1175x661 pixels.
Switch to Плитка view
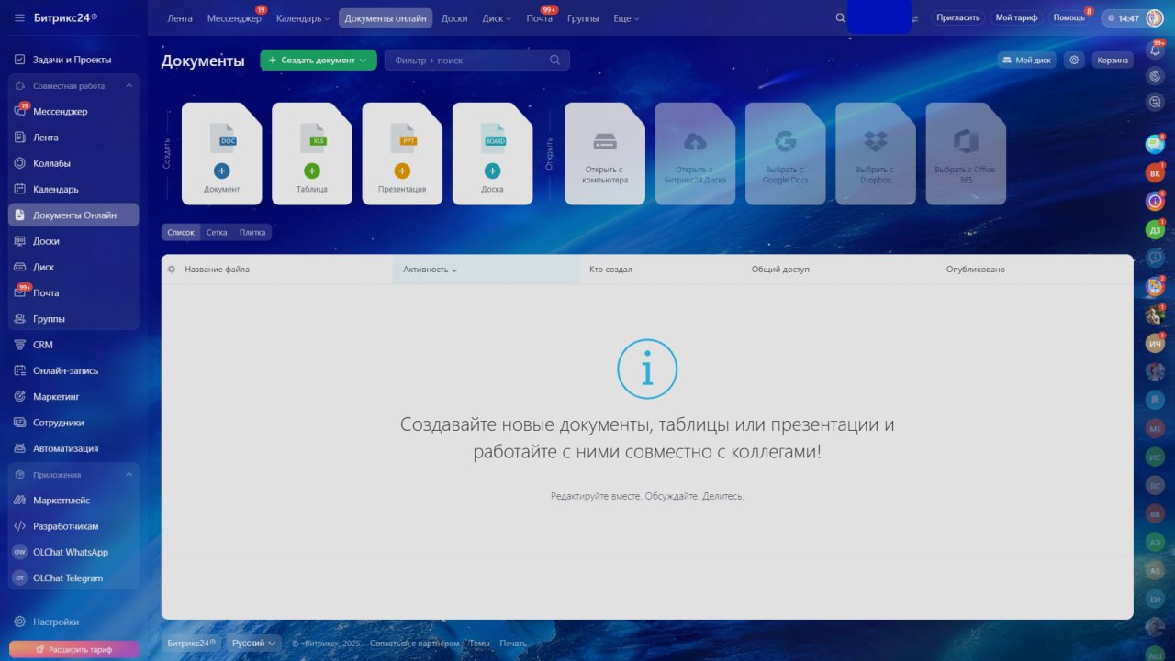(252, 233)
